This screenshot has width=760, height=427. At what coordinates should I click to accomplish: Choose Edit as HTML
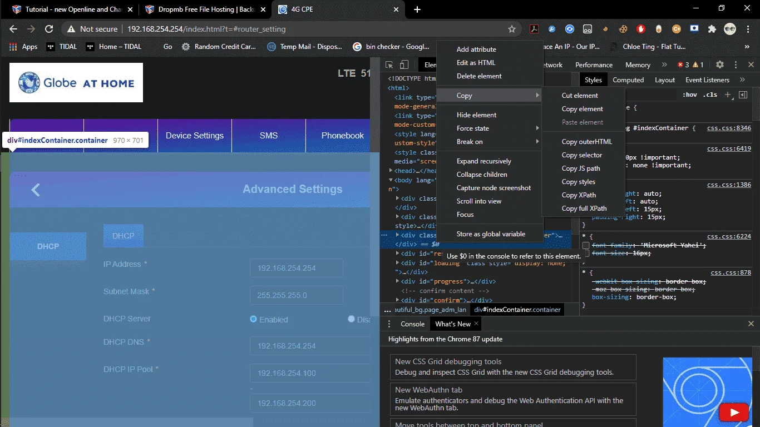point(490,63)
